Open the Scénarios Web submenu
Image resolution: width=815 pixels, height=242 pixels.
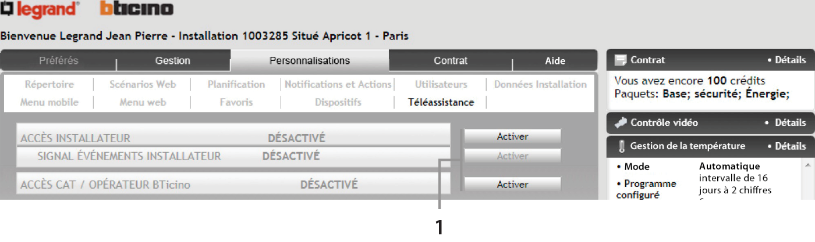pyautogui.click(x=143, y=84)
